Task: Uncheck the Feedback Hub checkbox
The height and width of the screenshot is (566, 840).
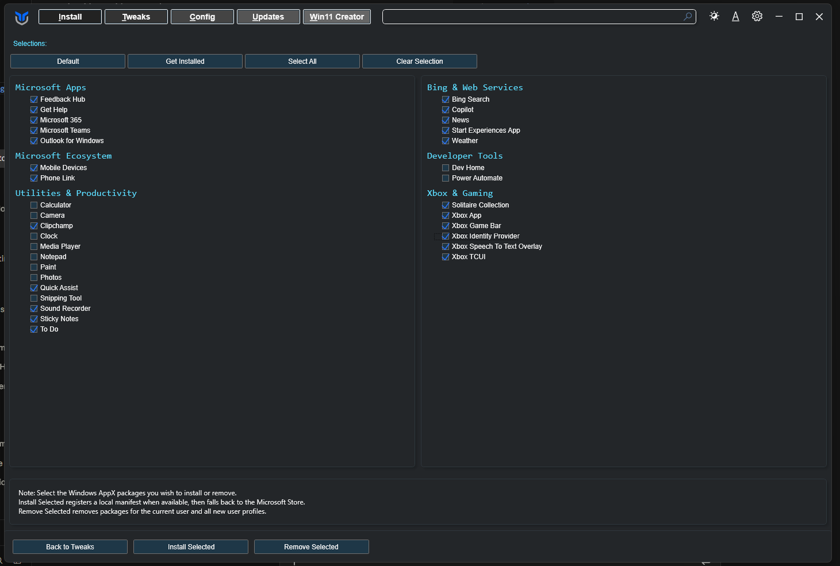Action: pos(34,99)
